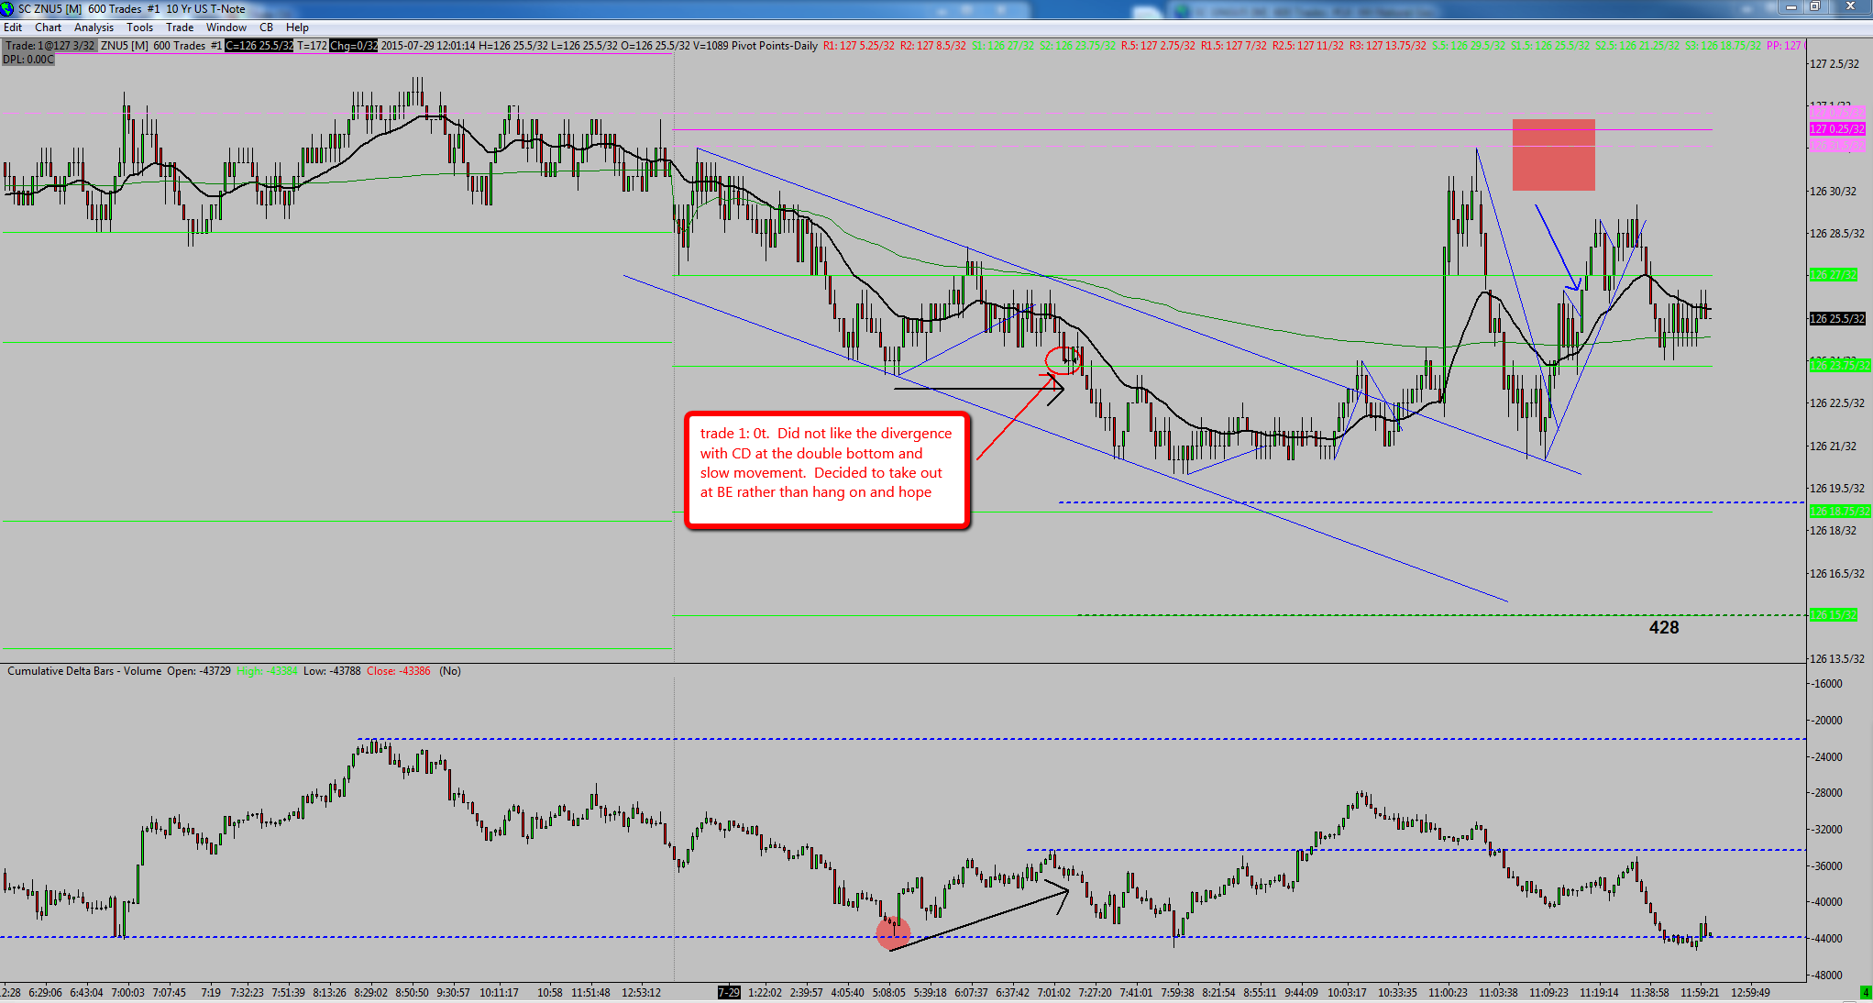Click the 'DPL: 0.00C' daily profit label

coord(28,60)
